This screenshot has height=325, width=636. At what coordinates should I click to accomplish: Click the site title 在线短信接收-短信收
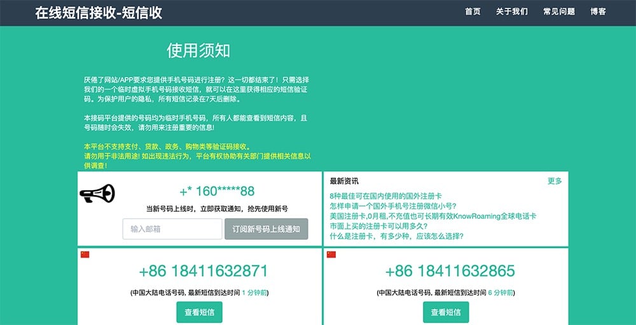click(x=99, y=13)
